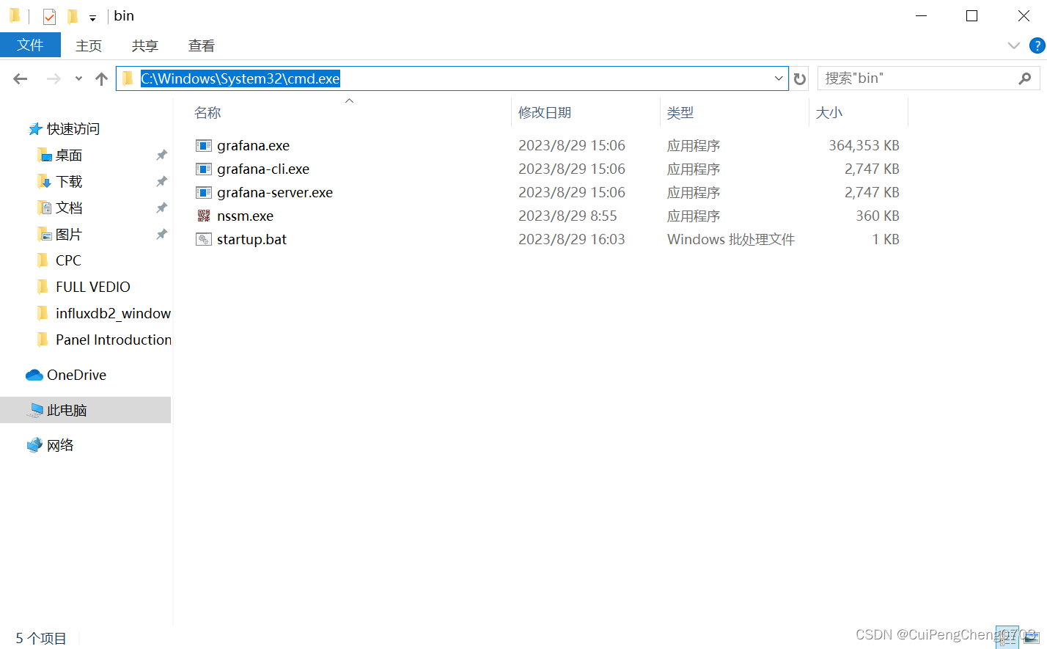Open the 文件 menu tab
The image size is (1047, 649).
tap(30, 45)
